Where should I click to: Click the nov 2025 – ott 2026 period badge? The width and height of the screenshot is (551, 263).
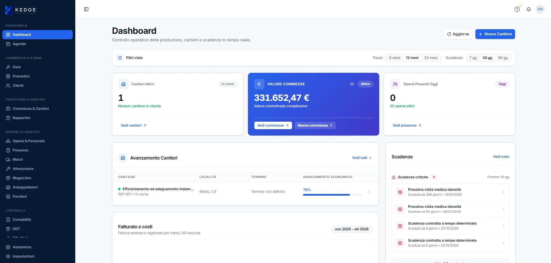click(x=352, y=229)
